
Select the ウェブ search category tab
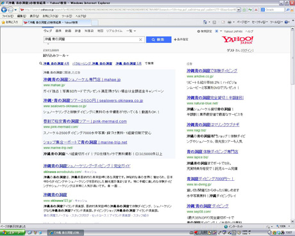tap(47, 31)
